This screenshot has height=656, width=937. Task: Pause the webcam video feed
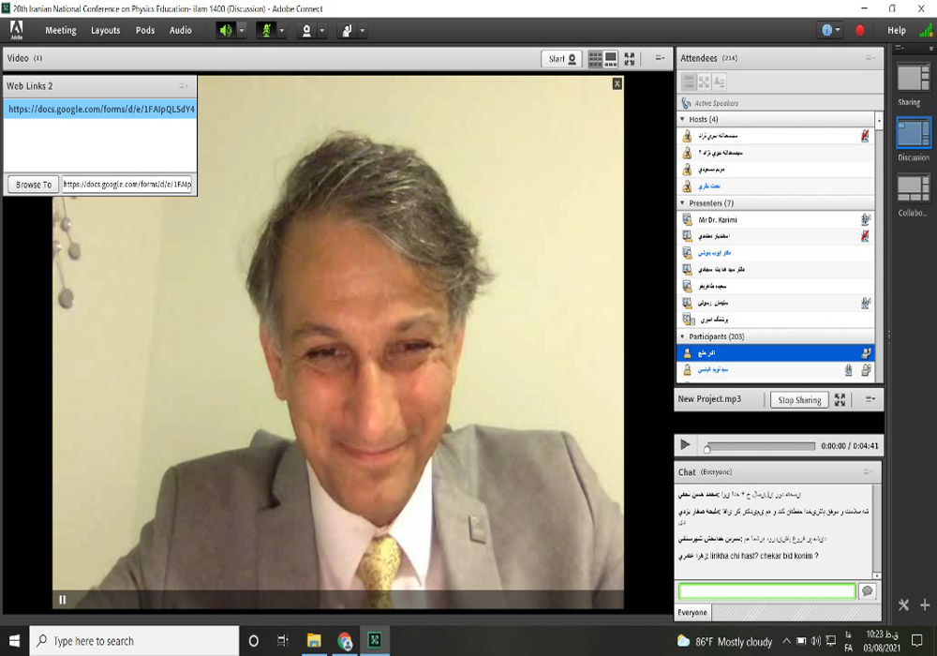63,600
